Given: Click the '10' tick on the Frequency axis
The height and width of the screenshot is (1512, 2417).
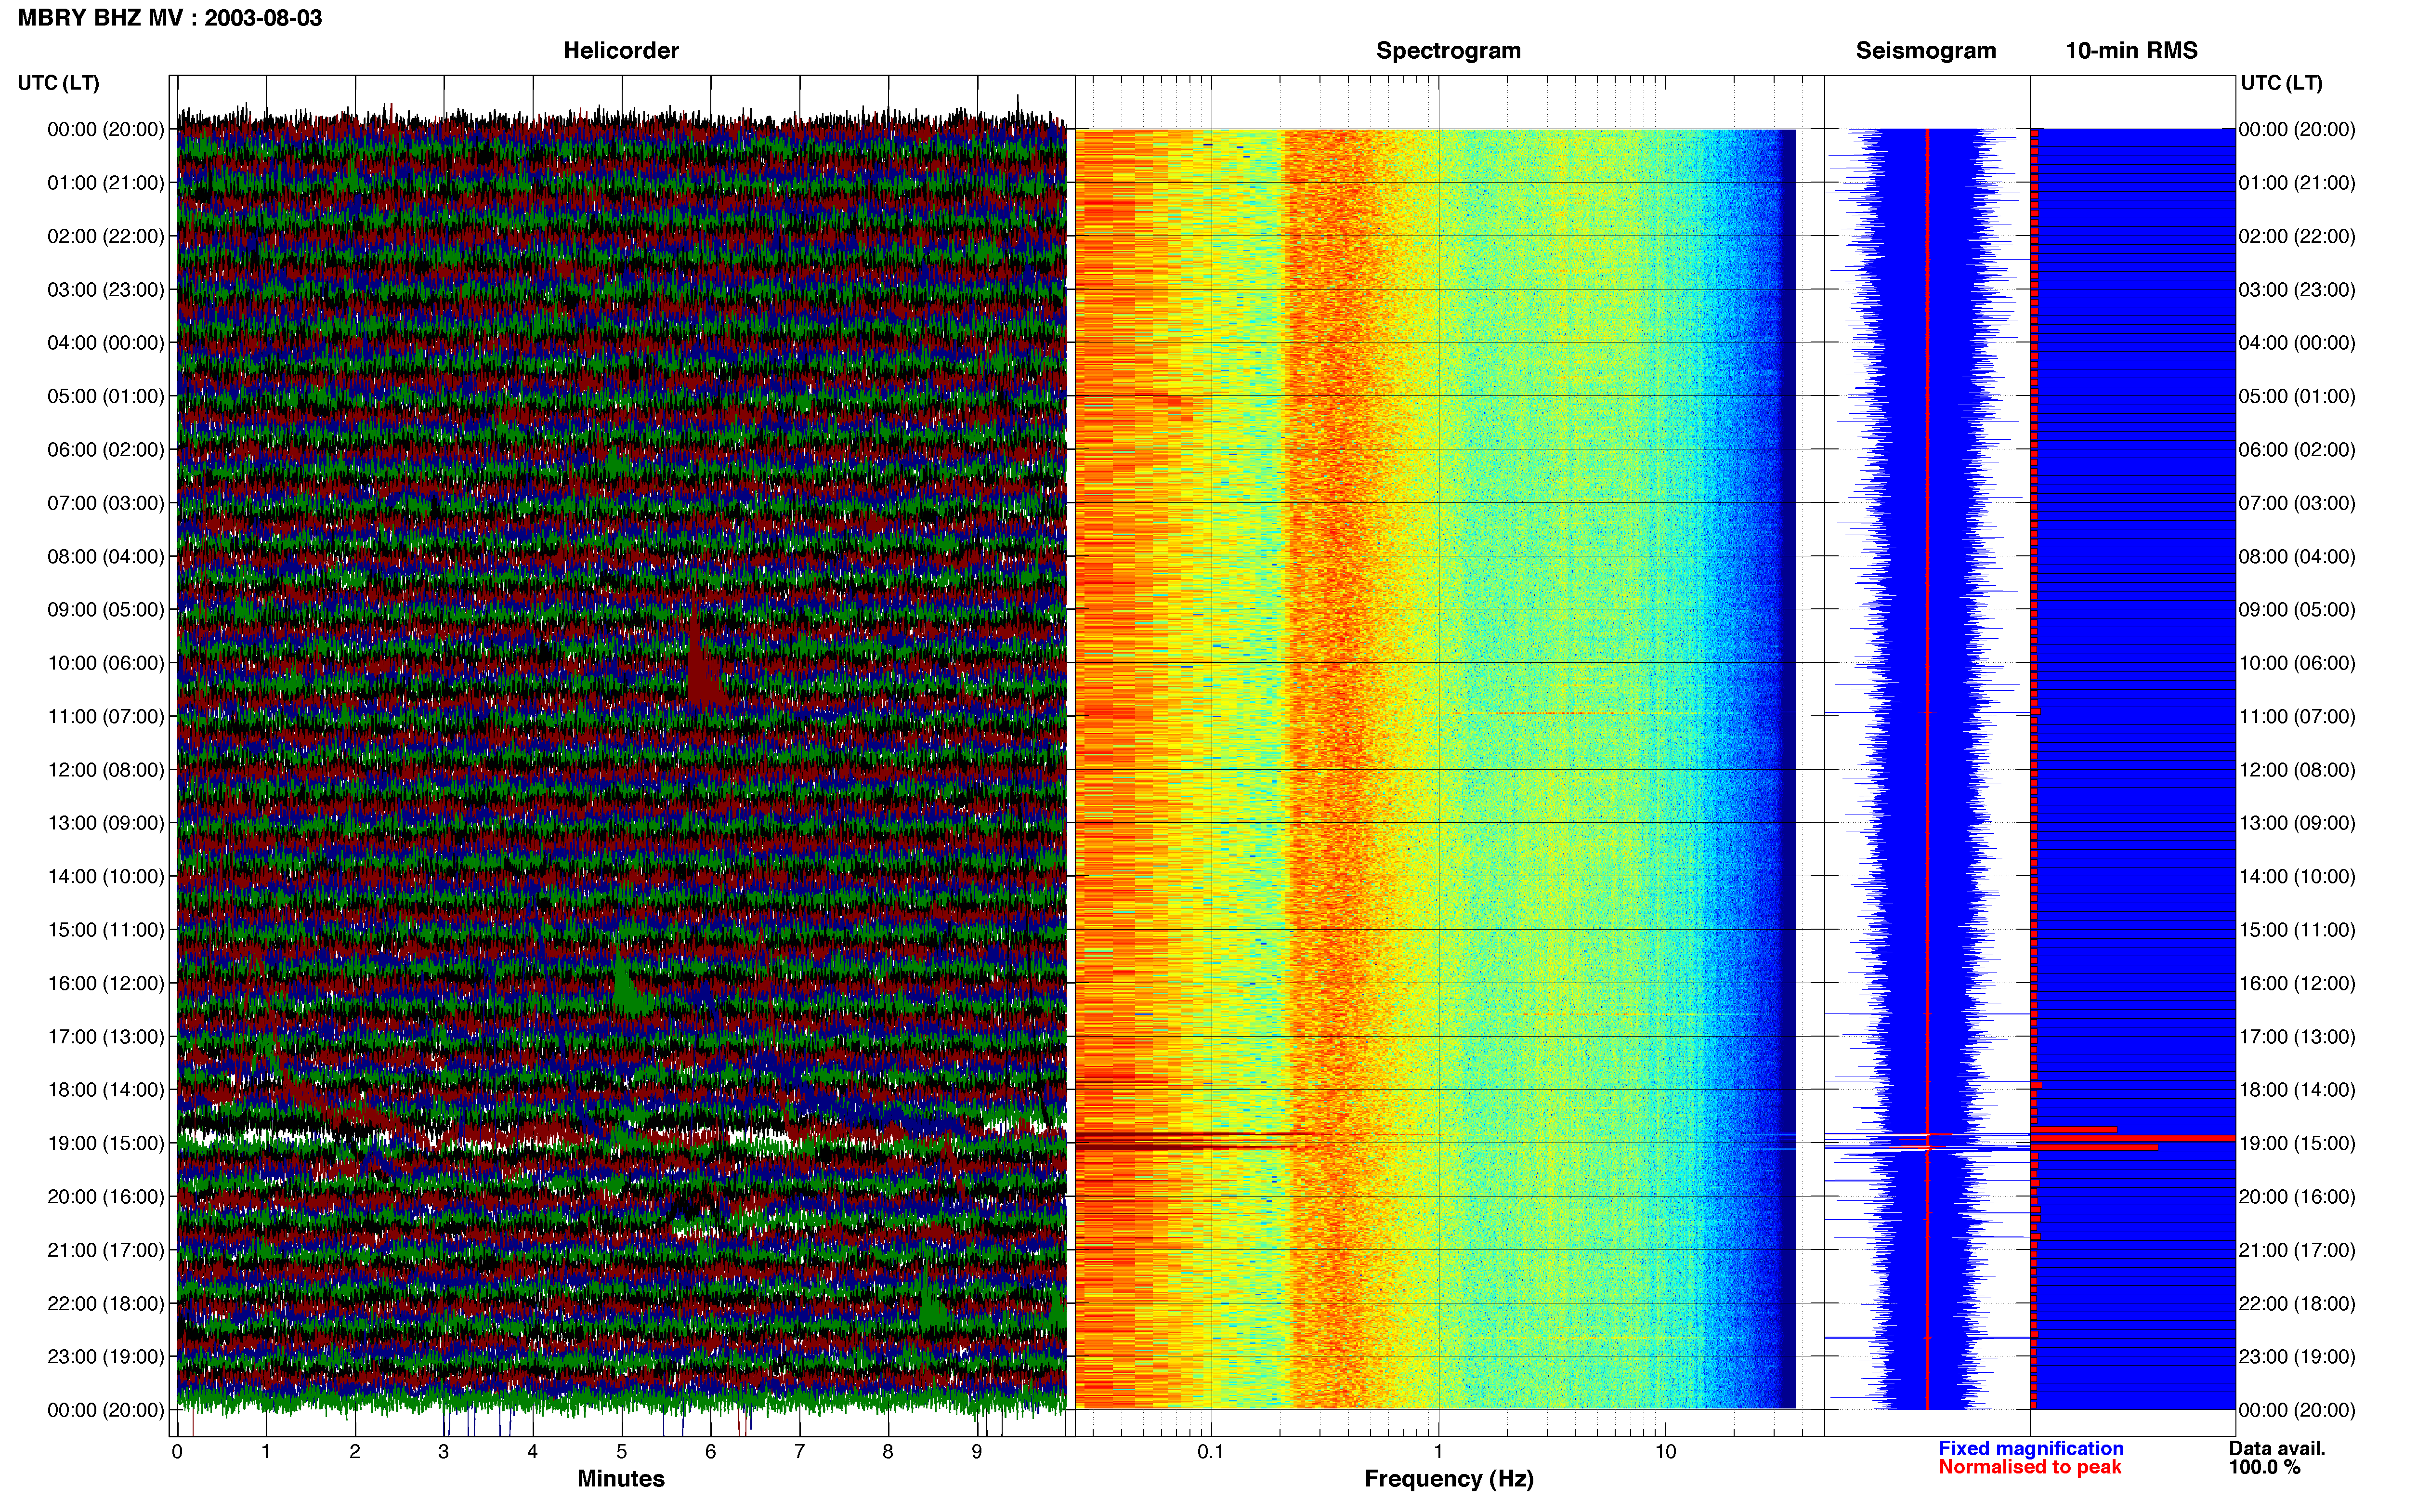Looking at the screenshot, I should point(1665,1452).
